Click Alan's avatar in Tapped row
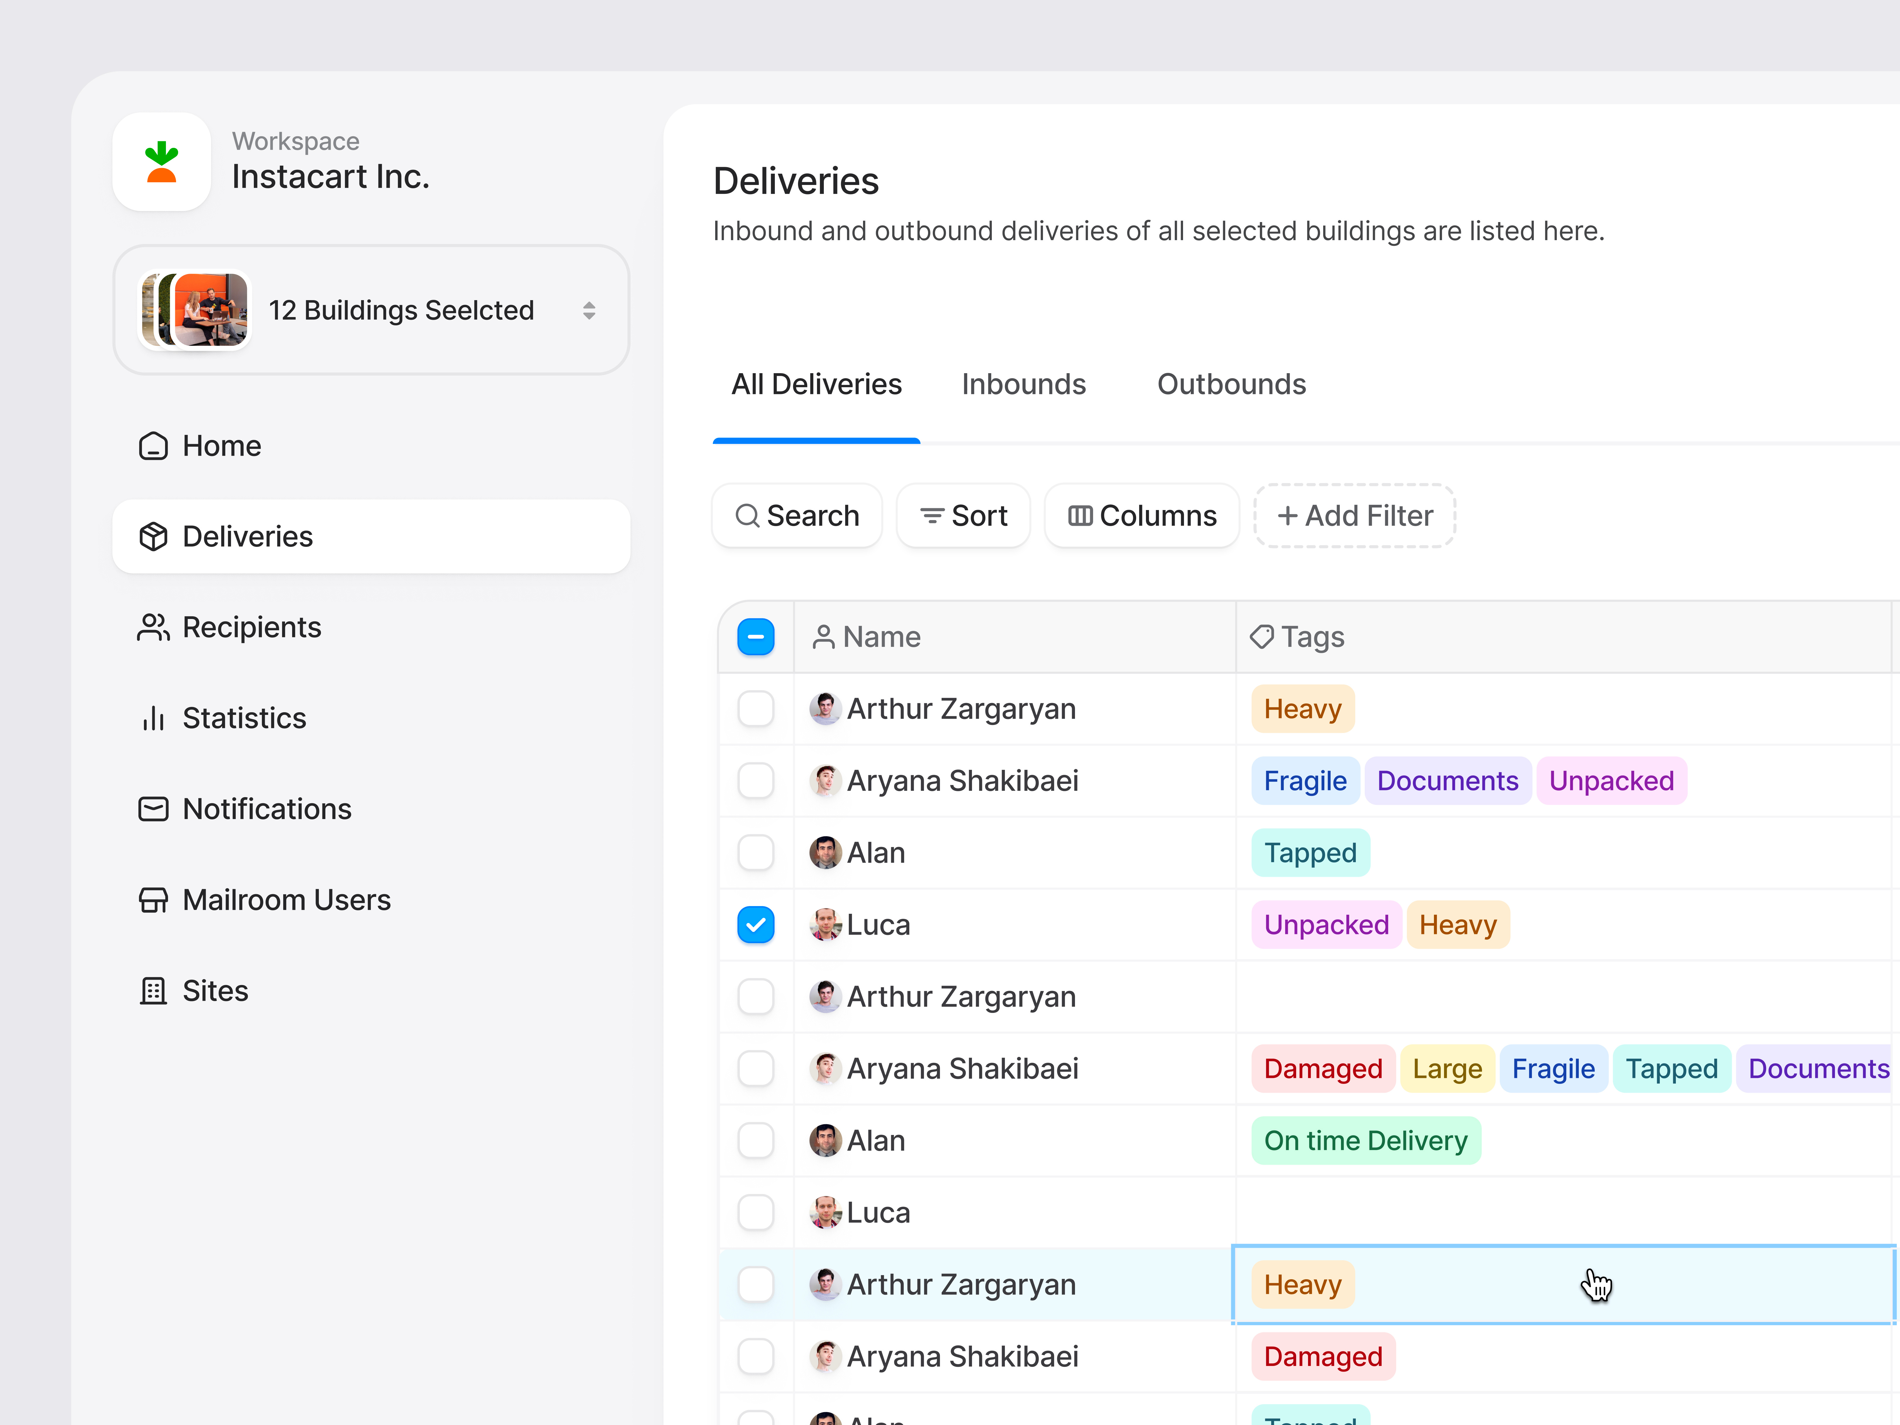 click(825, 853)
